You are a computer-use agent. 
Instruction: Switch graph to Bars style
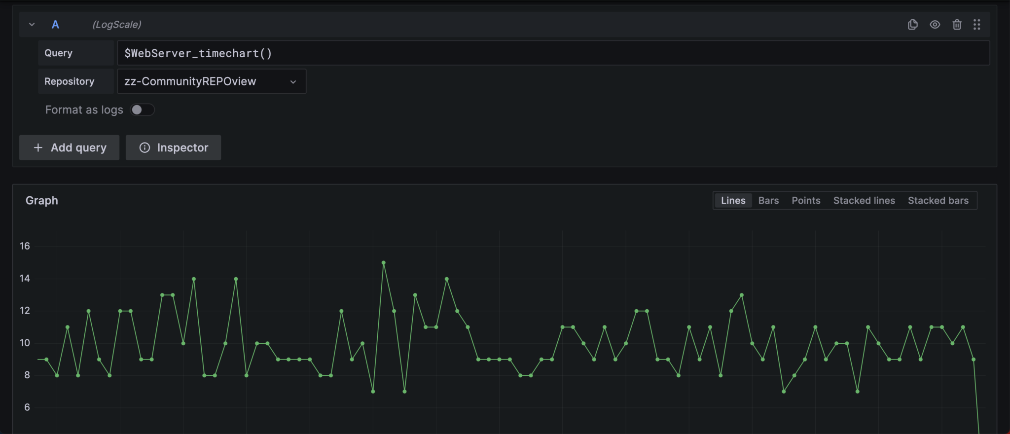coord(768,201)
